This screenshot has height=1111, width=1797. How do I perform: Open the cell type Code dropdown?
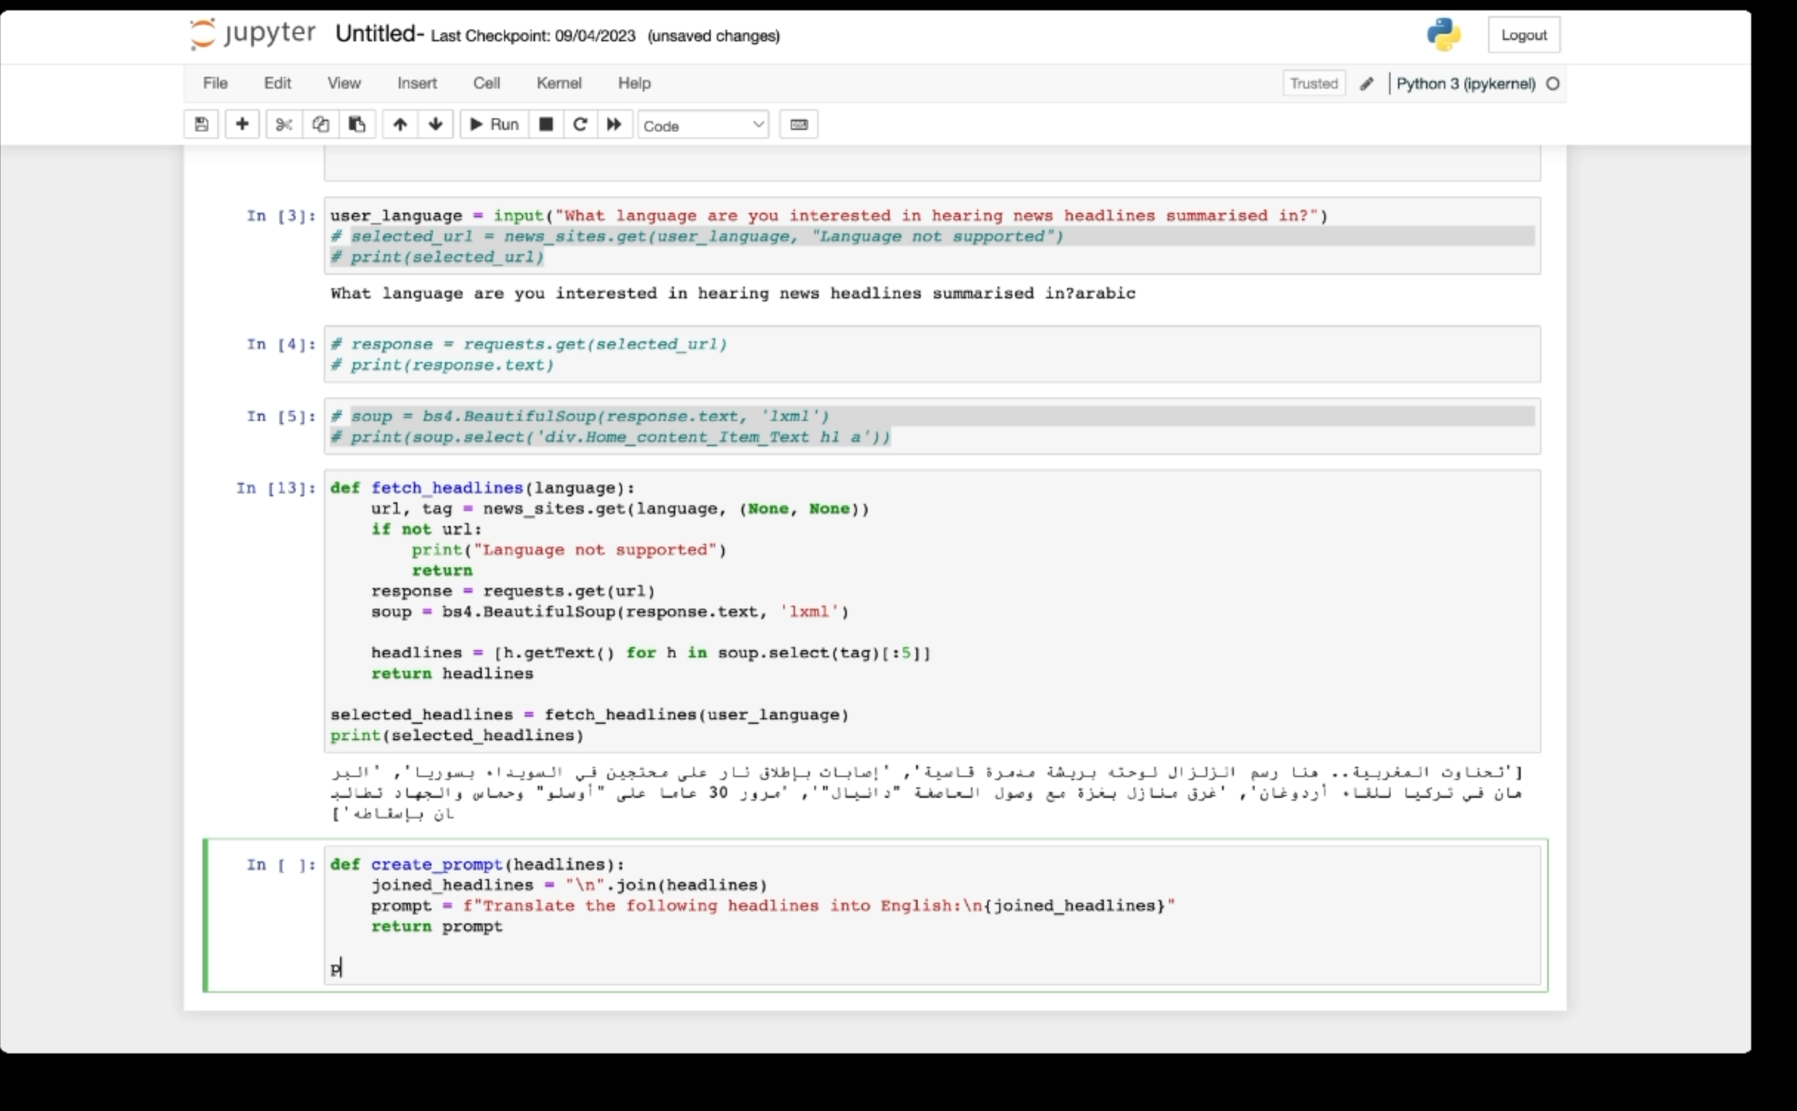(703, 125)
